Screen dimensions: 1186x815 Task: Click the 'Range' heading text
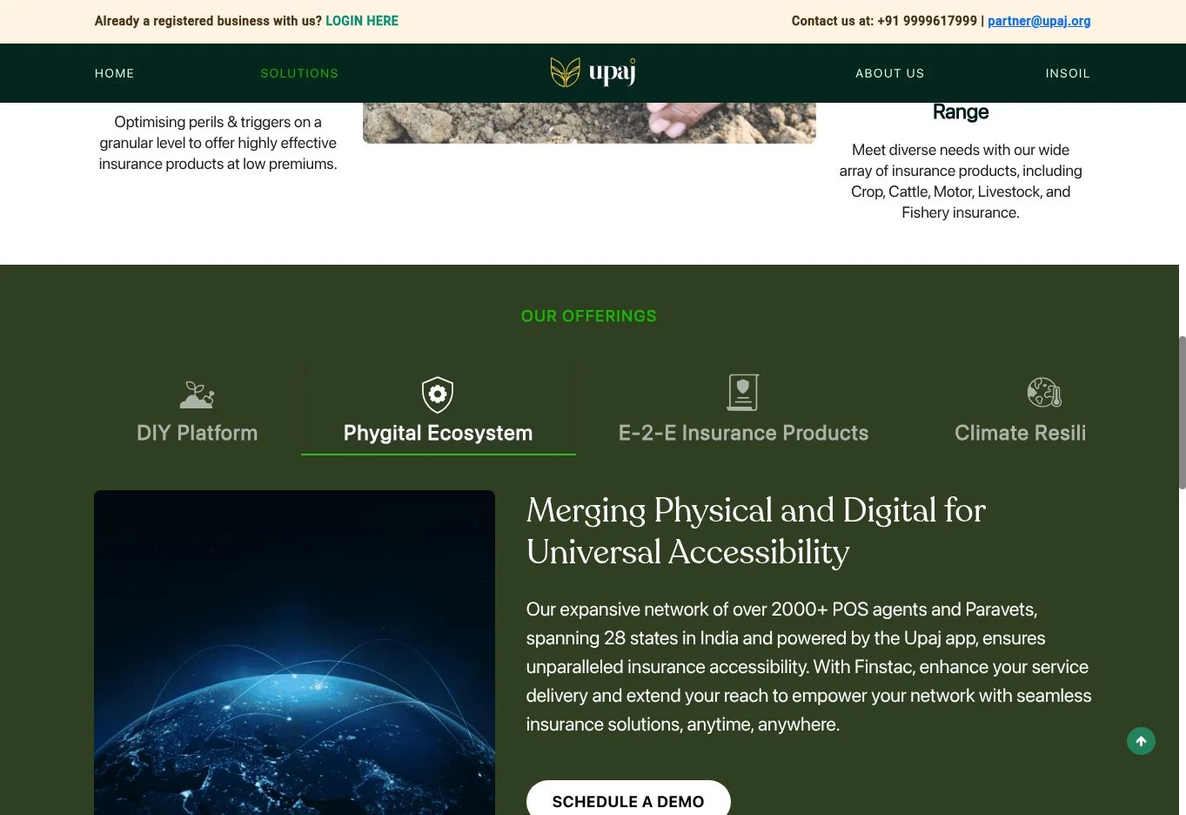coord(961,111)
